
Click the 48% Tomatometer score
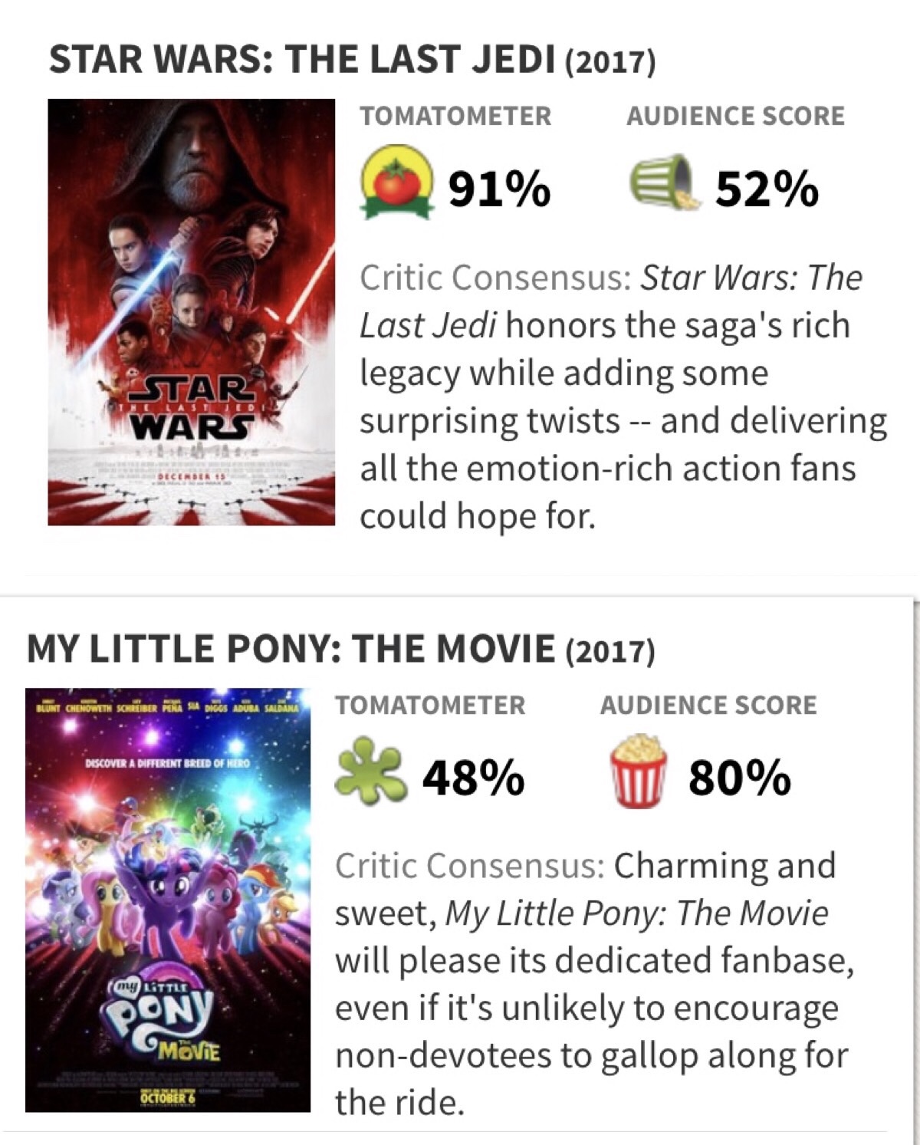pos(474,778)
